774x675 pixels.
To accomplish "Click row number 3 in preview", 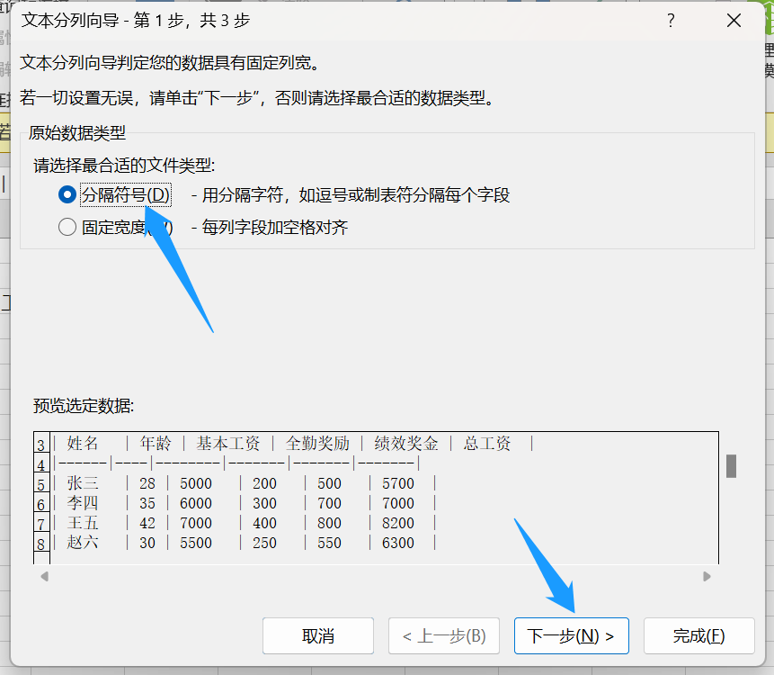I will tap(41, 443).
